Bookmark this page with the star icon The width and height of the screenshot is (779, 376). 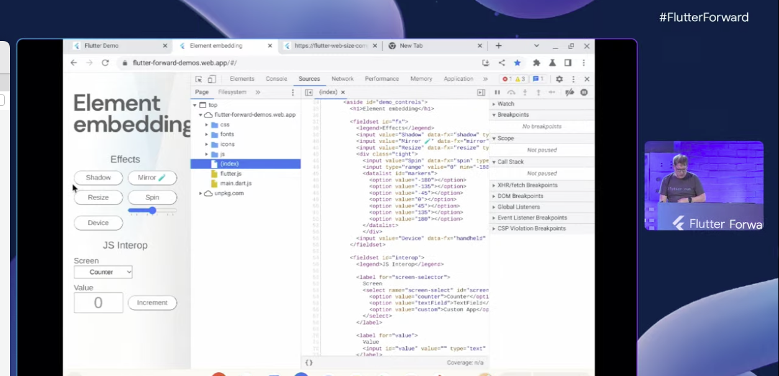point(517,63)
